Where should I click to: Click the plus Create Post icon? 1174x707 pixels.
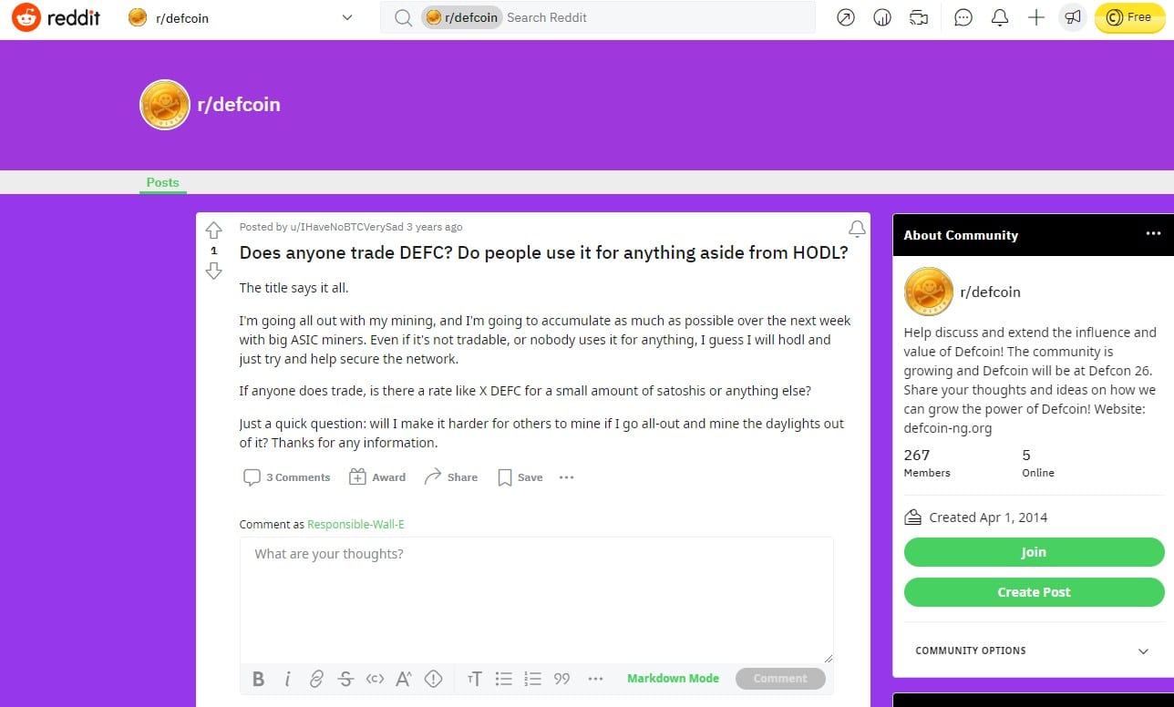click(1036, 17)
